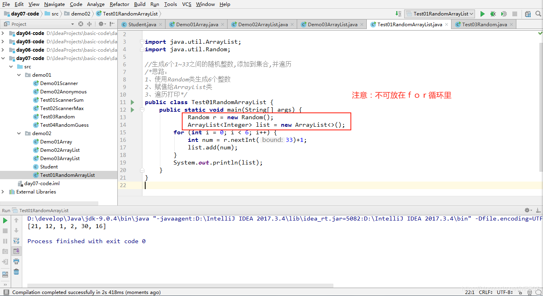Click console horizontal scrollbar
This screenshot has width=543, height=296.
(x=180, y=285)
